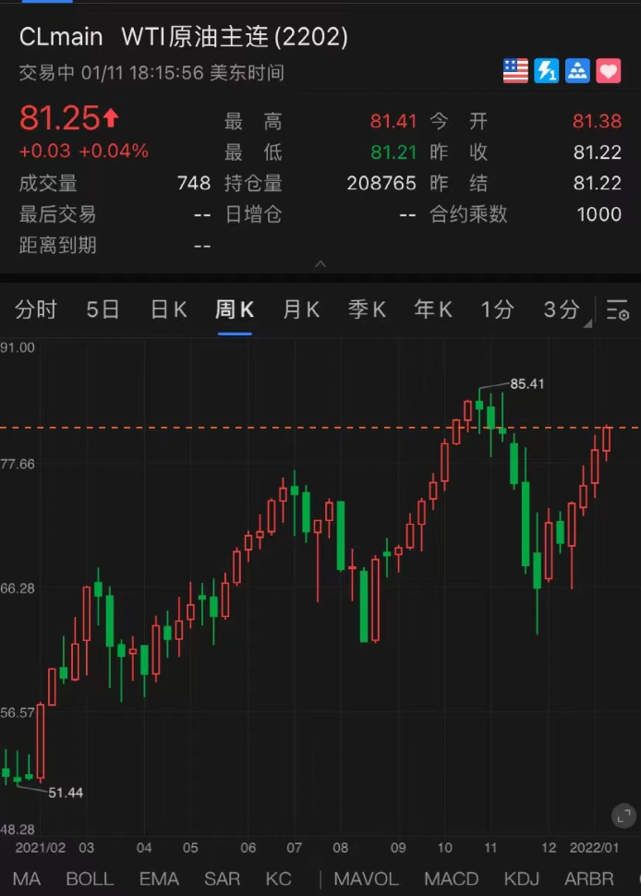641x896 pixels.
Task: Toggle the pink heart favorite icon
Action: (609, 71)
